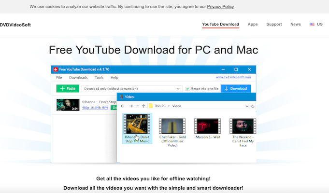
Task: Click the up-folder arrow in Video window
Action: tap(143, 106)
